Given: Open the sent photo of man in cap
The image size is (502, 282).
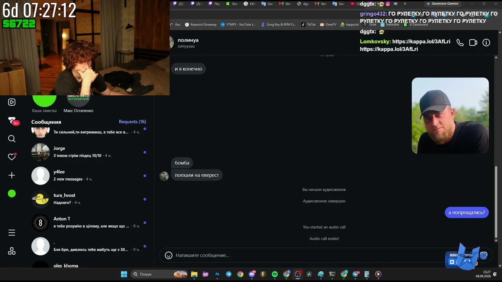Looking at the screenshot, I should pos(450,116).
